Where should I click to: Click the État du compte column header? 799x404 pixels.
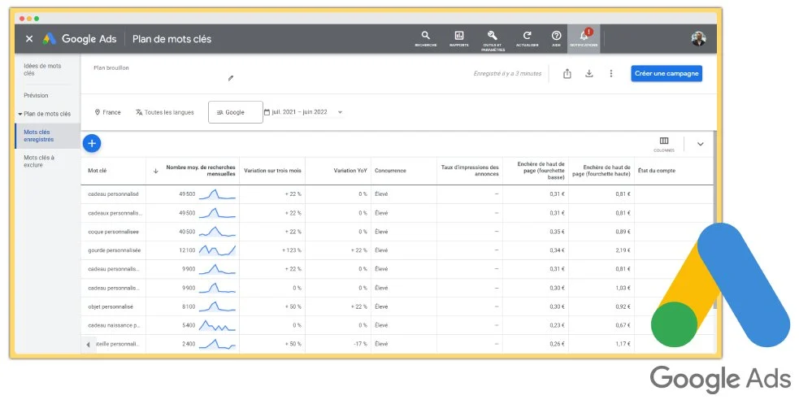[657, 171]
